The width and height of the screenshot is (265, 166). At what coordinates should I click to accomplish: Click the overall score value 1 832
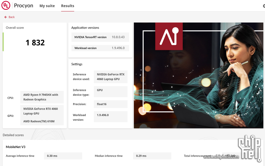(35, 43)
